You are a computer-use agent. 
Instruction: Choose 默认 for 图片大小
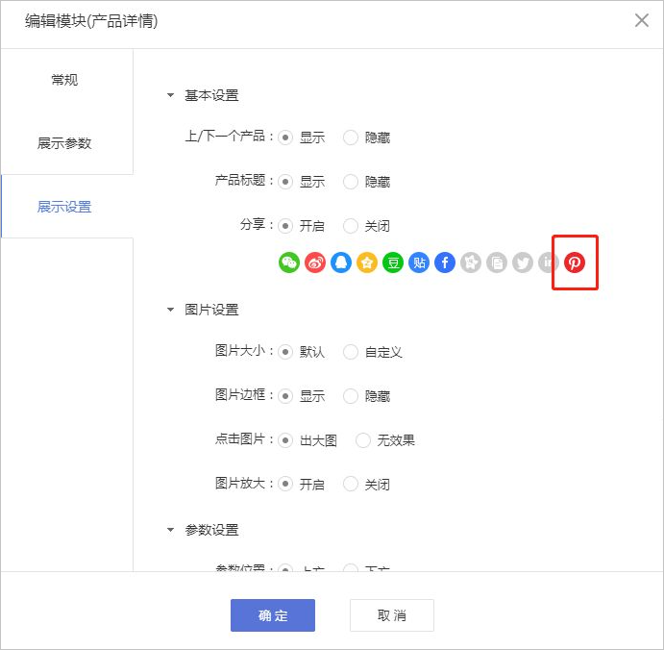[285, 352]
